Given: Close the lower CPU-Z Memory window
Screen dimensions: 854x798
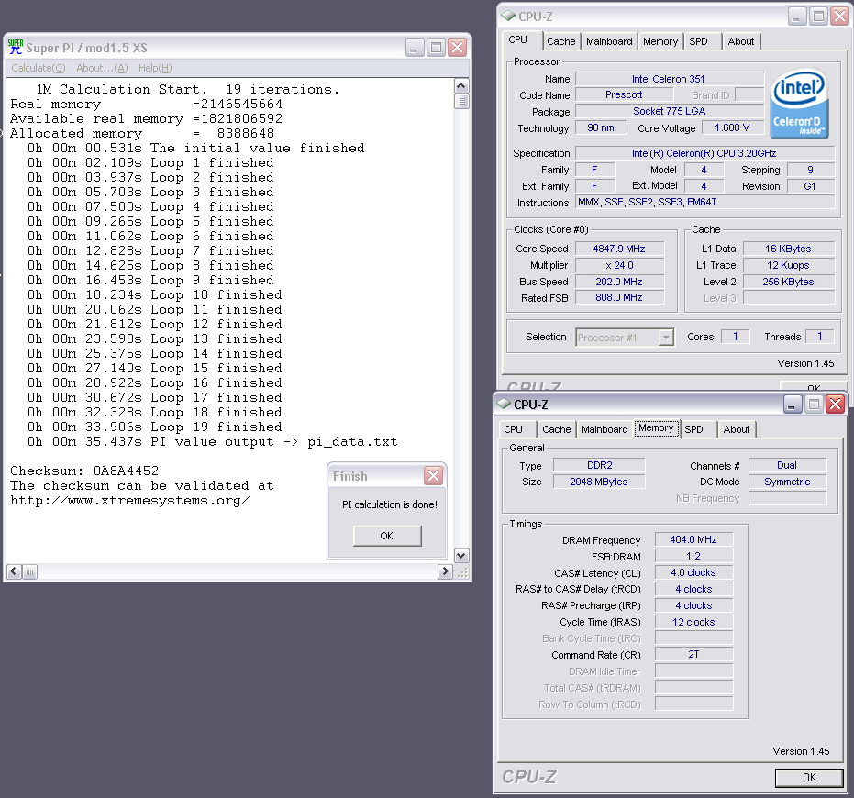Looking at the screenshot, I should (x=835, y=405).
